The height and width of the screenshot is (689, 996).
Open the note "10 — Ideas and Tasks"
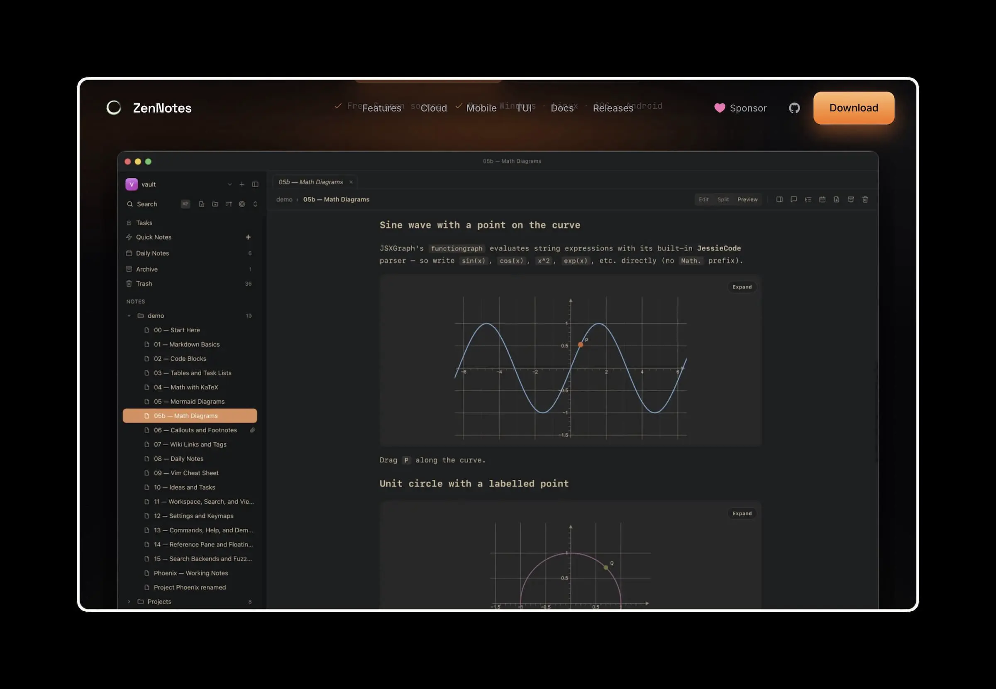190,487
